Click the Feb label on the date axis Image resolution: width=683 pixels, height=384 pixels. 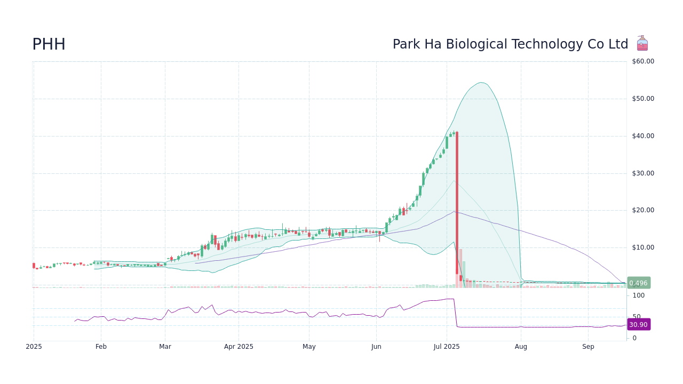tap(101, 346)
